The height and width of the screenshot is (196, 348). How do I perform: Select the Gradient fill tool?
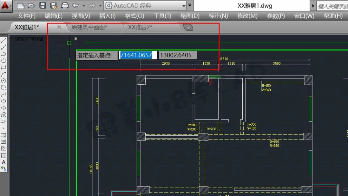point(4,142)
